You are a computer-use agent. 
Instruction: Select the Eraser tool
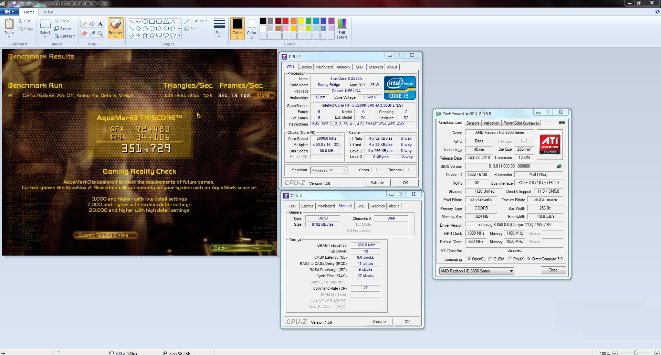(84, 33)
